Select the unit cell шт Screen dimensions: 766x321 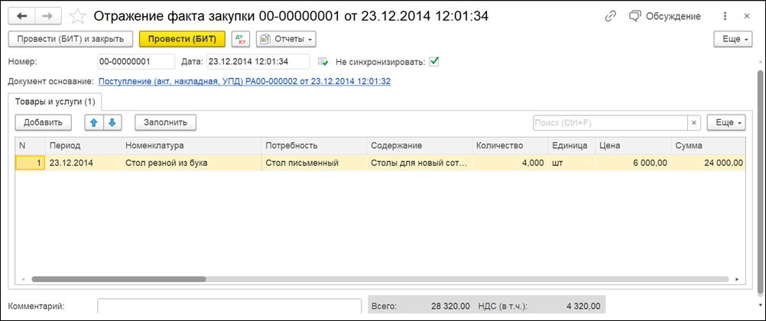pyautogui.click(x=571, y=163)
